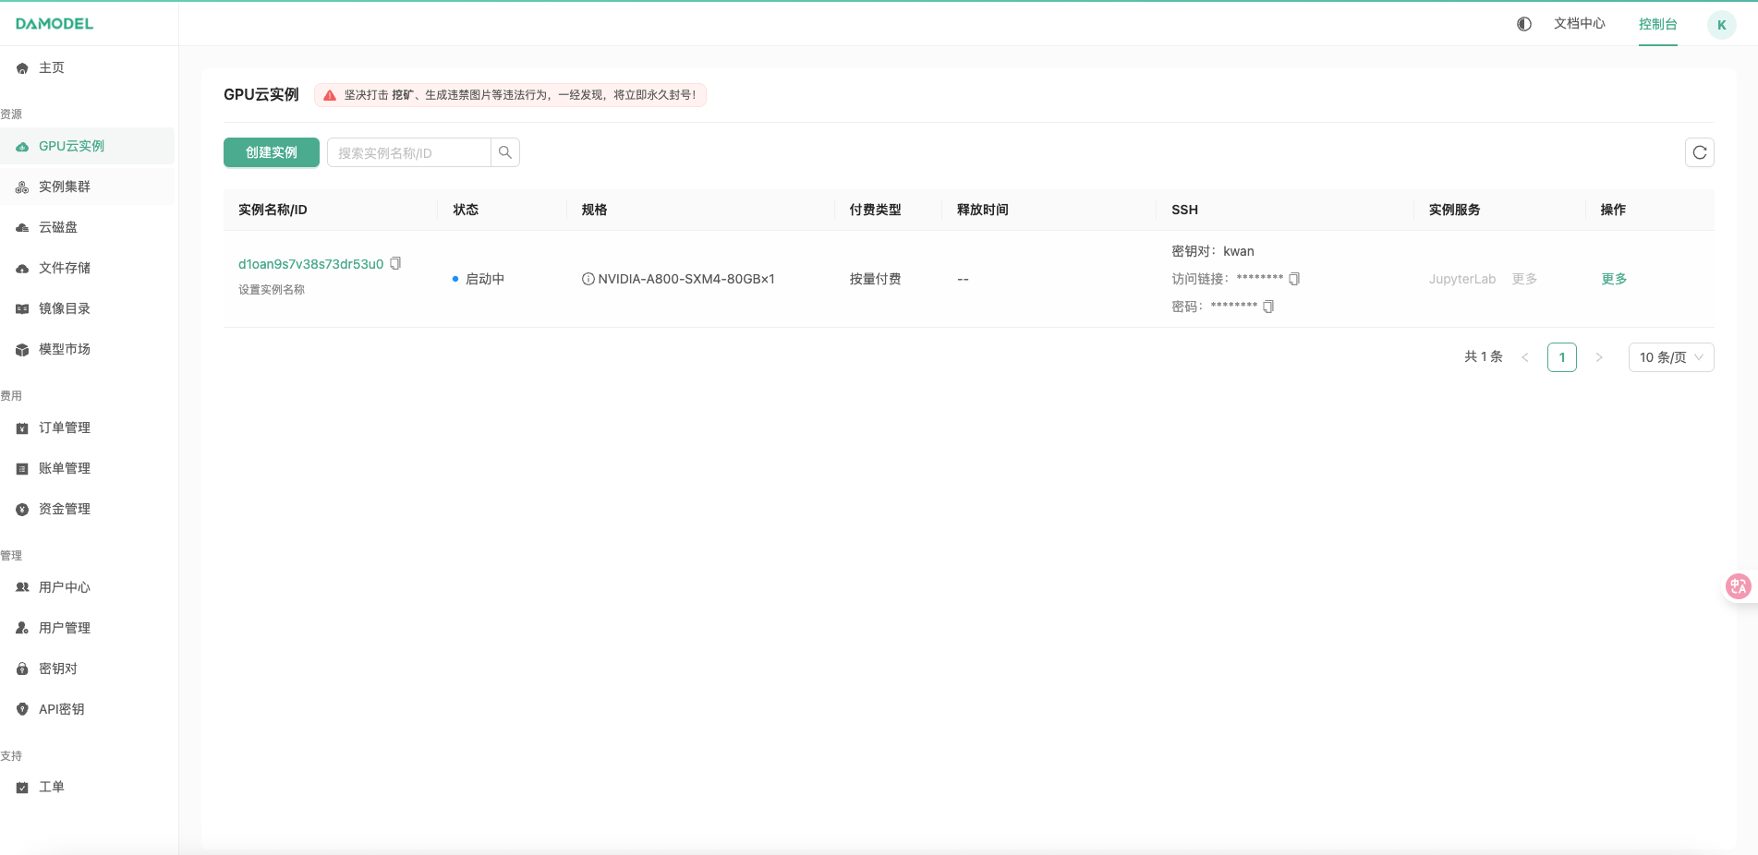This screenshot has width=1758, height=855.
Task: Focus the 搜索实例名称/ID search field
Action: pyautogui.click(x=409, y=152)
